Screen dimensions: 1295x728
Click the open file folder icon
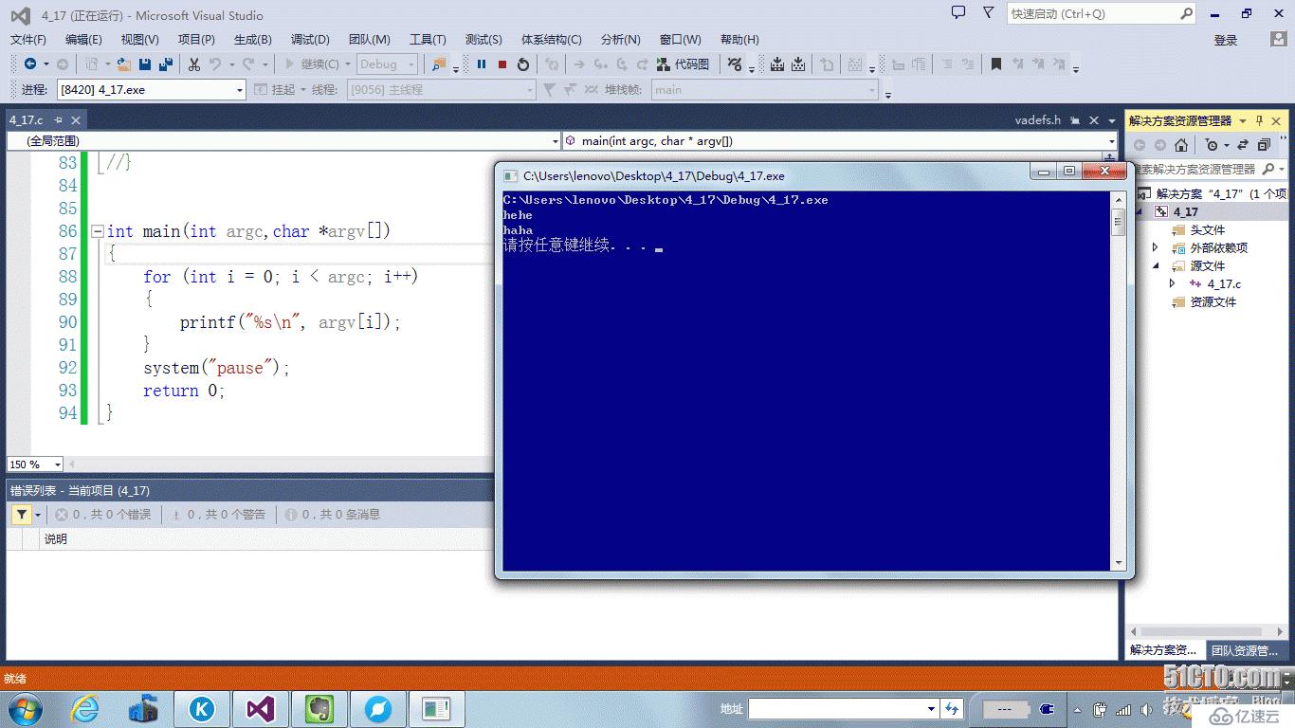click(x=124, y=64)
